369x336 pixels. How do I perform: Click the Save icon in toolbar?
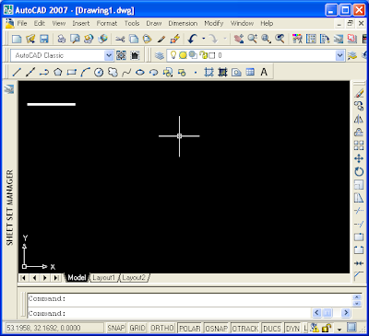point(44,39)
